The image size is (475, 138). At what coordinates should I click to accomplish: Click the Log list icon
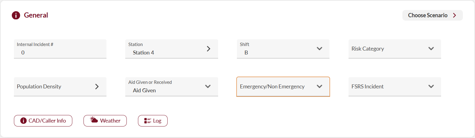(x=147, y=121)
